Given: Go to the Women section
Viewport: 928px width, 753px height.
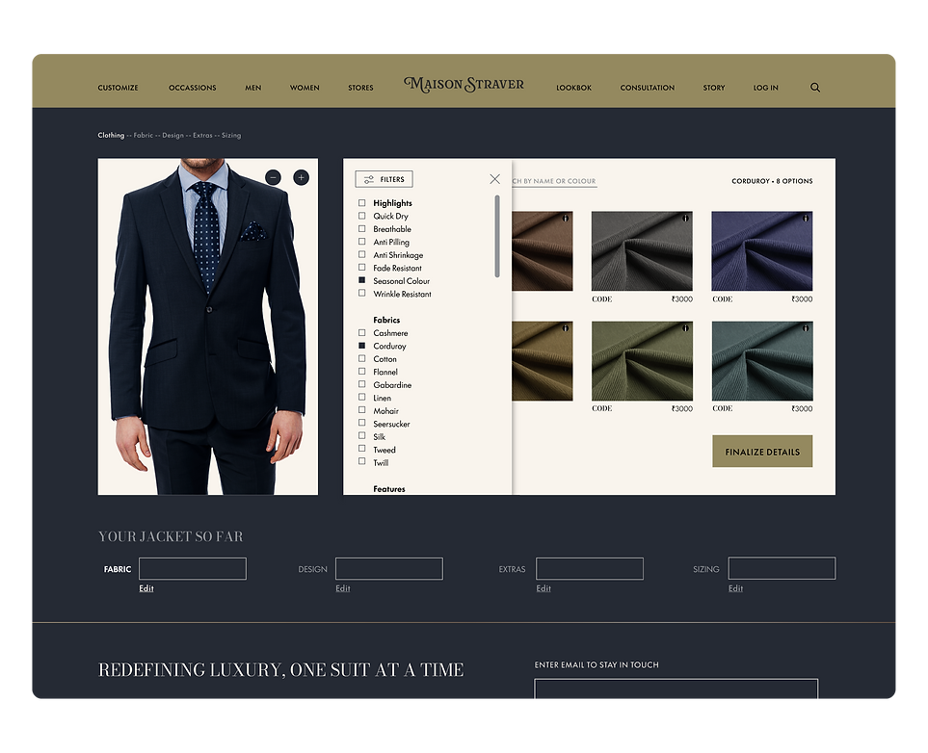Looking at the screenshot, I should pos(305,88).
